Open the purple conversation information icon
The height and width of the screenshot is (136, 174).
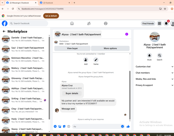click(x=127, y=34)
